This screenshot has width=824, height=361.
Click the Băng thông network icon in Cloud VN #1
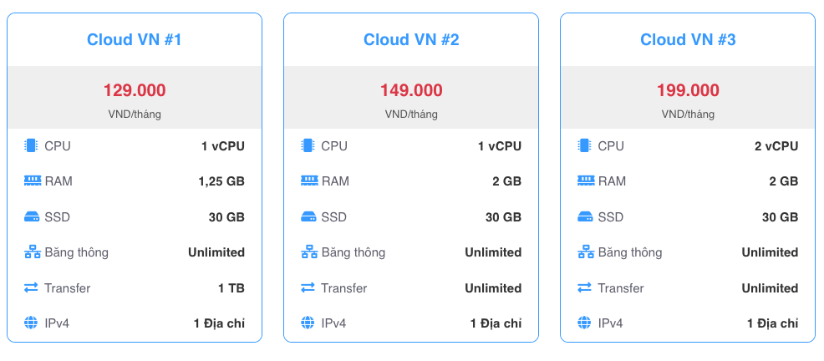(x=32, y=252)
